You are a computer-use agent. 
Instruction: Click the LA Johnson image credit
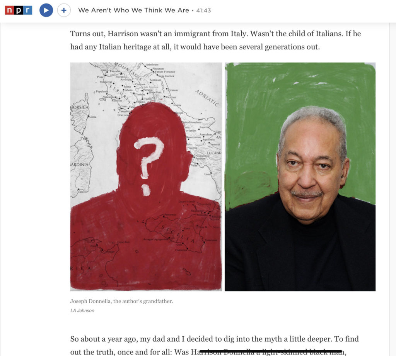pyautogui.click(x=82, y=310)
